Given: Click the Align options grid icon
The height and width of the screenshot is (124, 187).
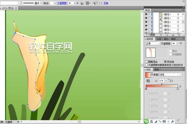Looking at the screenshot, I should [x=87, y=3].
